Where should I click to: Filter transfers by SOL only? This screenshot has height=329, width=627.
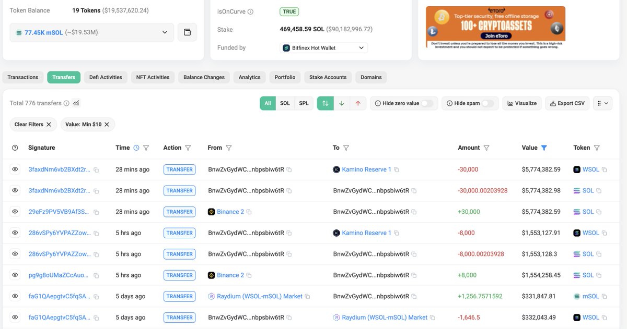[285, 103]
